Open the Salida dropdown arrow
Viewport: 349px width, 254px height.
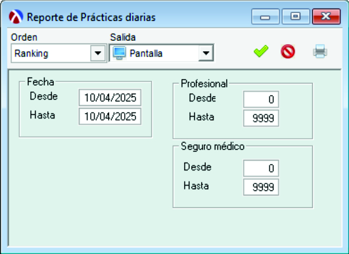coord(206,53)
